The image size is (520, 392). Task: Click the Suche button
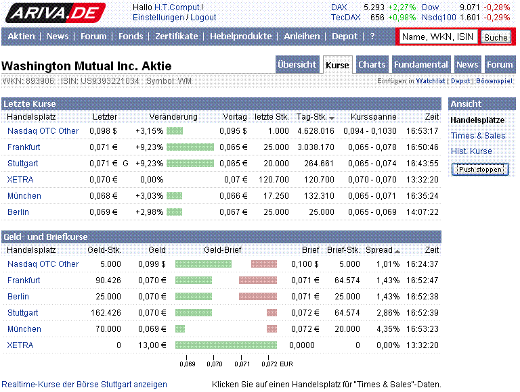(496, 37)
